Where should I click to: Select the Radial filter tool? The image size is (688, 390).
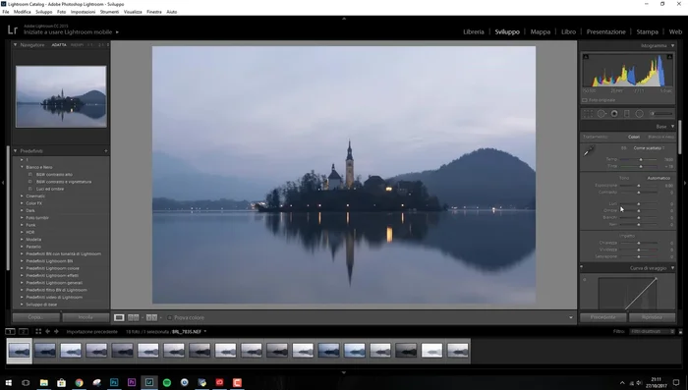639,114
